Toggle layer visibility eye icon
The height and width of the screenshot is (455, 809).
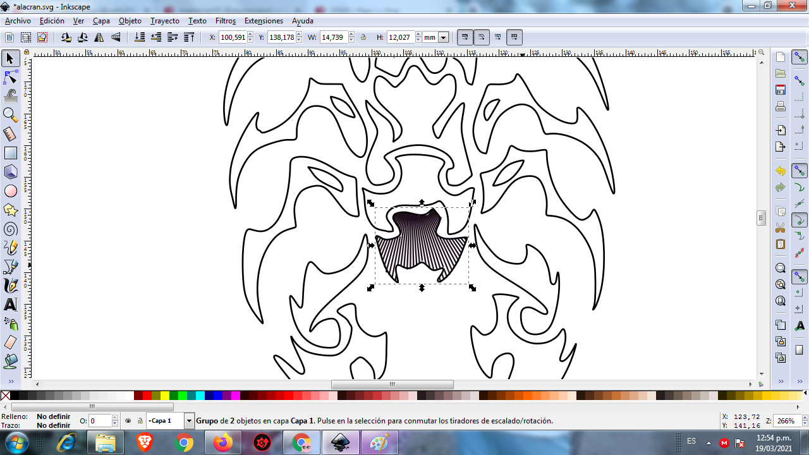coord(128,420)
